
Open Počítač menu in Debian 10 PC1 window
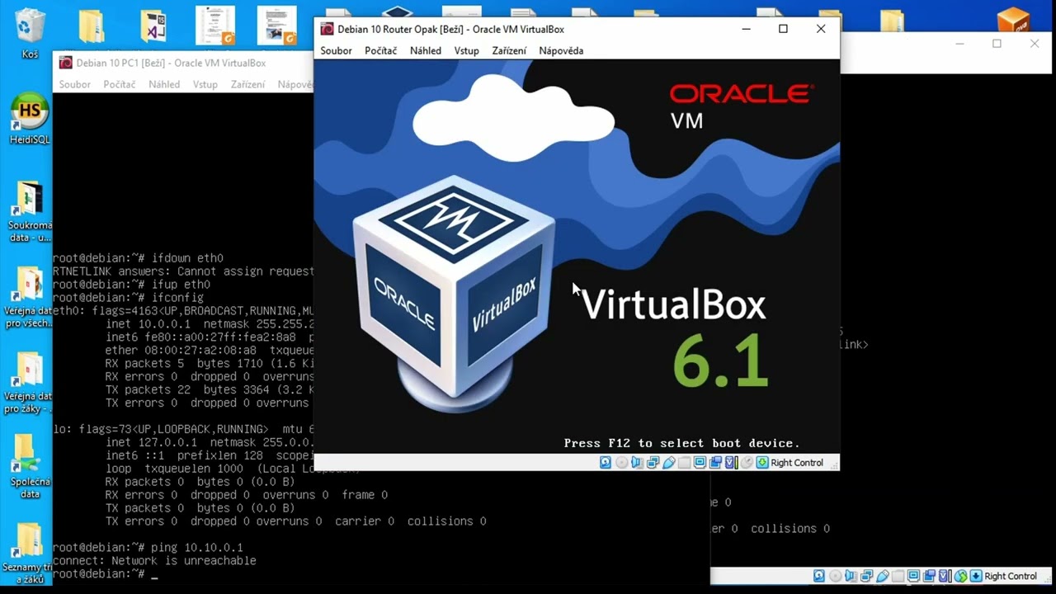(x=119, y=84)
